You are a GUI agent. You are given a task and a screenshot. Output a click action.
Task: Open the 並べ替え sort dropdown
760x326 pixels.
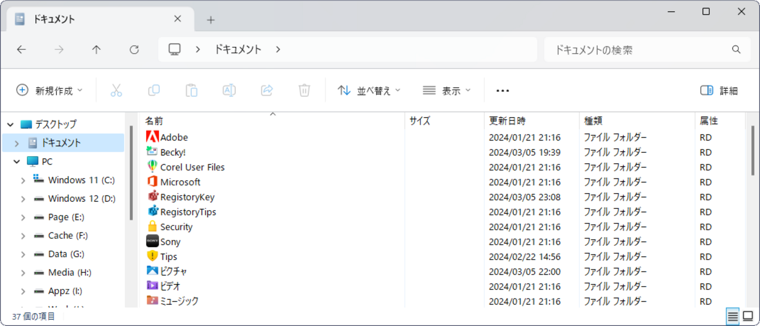[369, 91]
